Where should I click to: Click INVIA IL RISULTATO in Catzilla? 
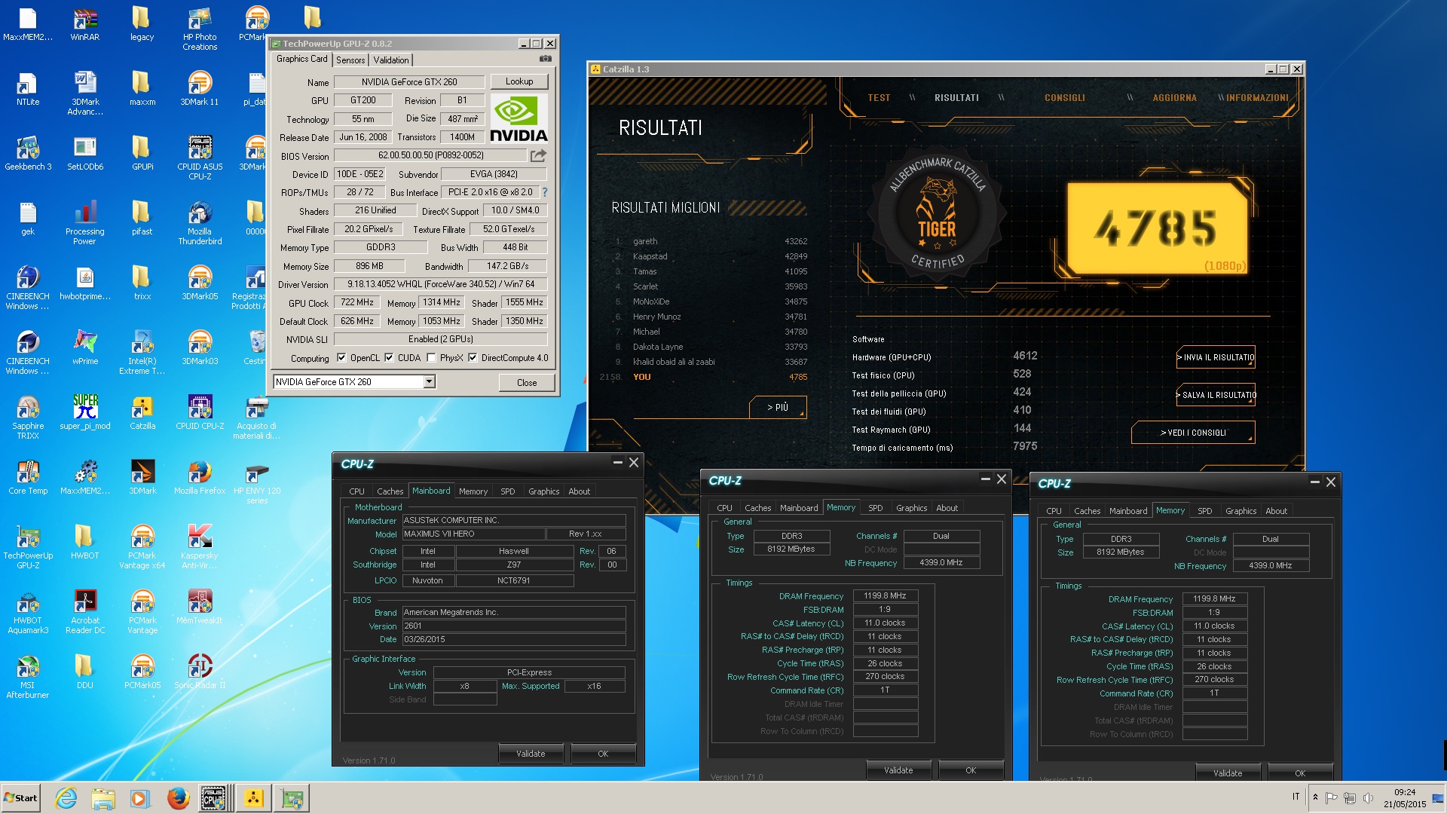1216,357
